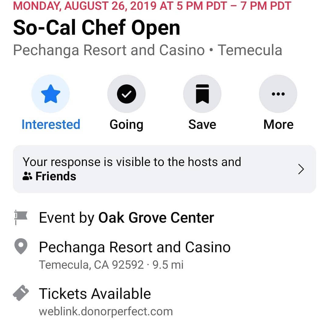
Task: Tap the flag icon beside Event by
Action: [x=21, y=218]
